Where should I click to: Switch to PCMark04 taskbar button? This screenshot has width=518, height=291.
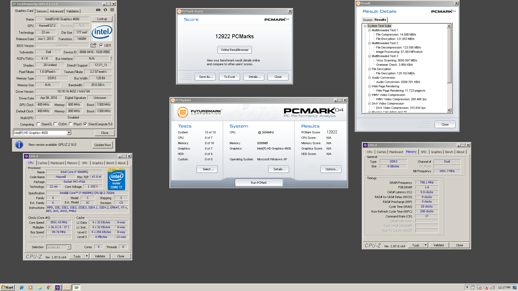(67, 287)
